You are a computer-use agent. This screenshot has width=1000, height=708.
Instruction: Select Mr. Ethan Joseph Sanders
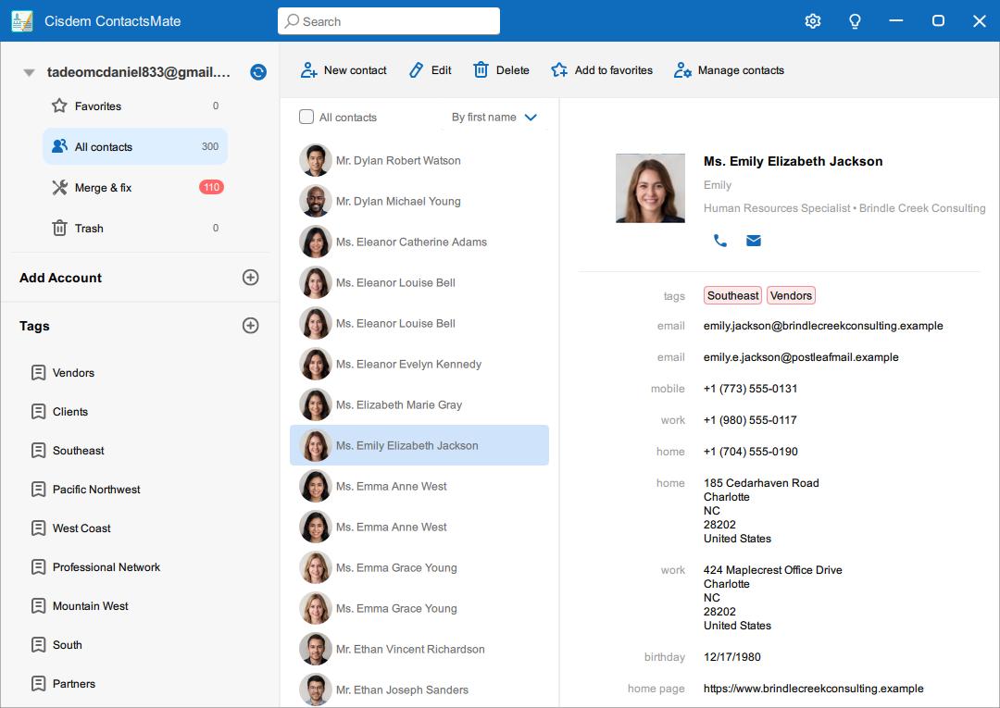pyautogui.click(x=419, y=689)
